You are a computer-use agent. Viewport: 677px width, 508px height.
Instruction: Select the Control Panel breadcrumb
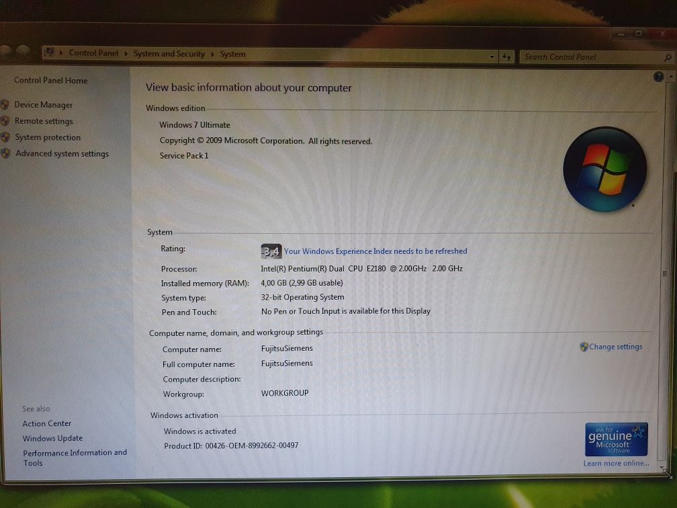point(93,52)
